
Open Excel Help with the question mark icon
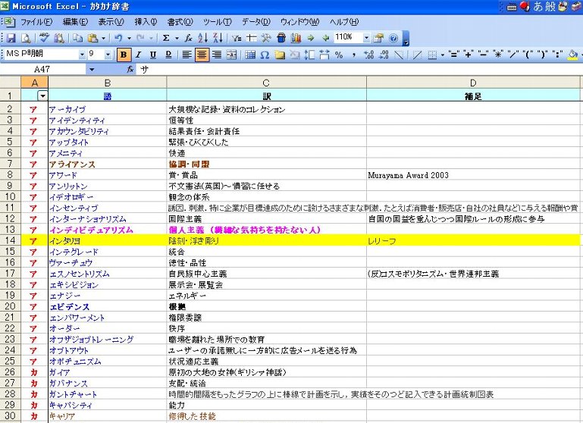point(393,37)
